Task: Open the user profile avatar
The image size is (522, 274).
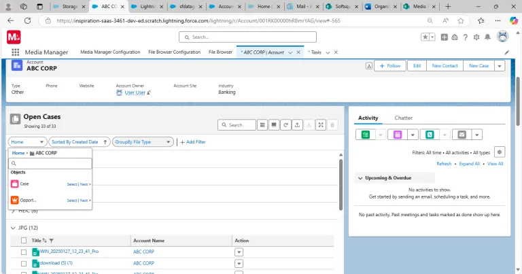Action: click(503, 36)
